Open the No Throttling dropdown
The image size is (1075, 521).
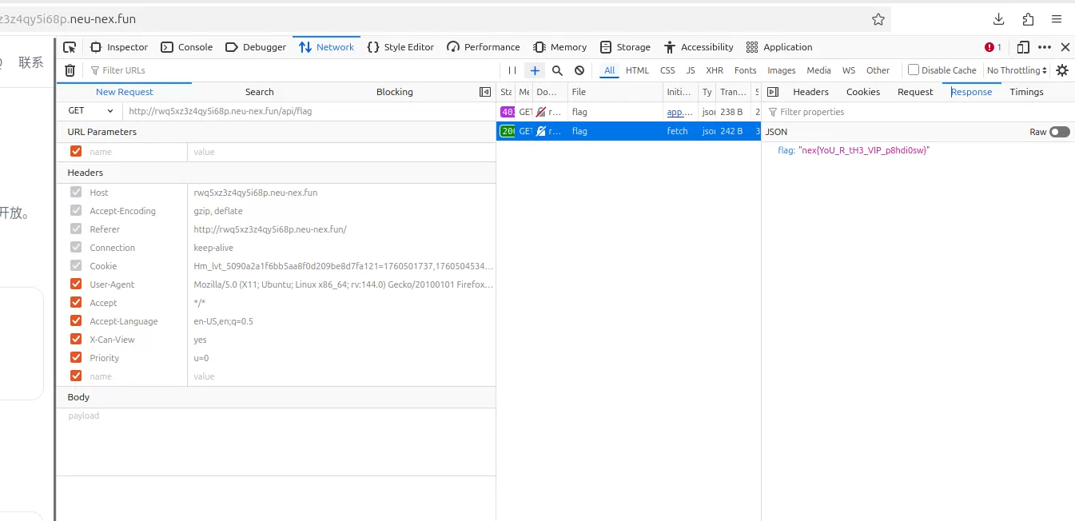tap(1017, 70)
